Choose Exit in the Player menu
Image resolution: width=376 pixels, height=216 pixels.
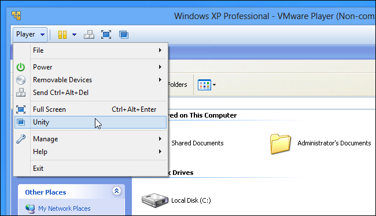(90, 169)
